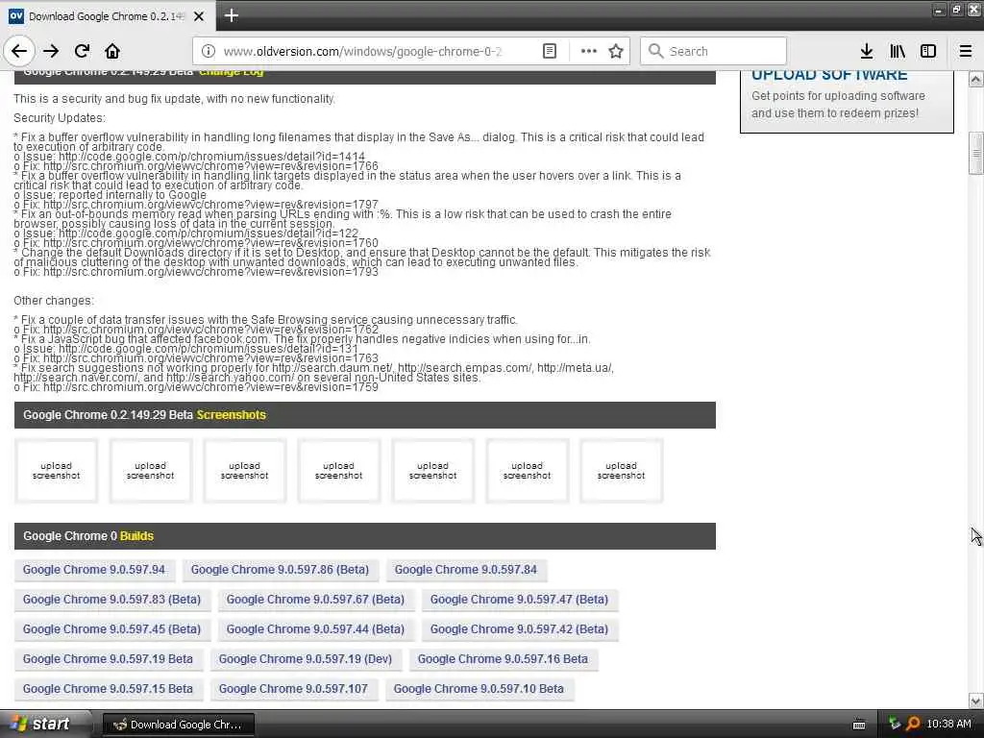Open the Firefox hamburger menu
The image size is (984, 738).
pyautogui.click(x=966, y=51)
